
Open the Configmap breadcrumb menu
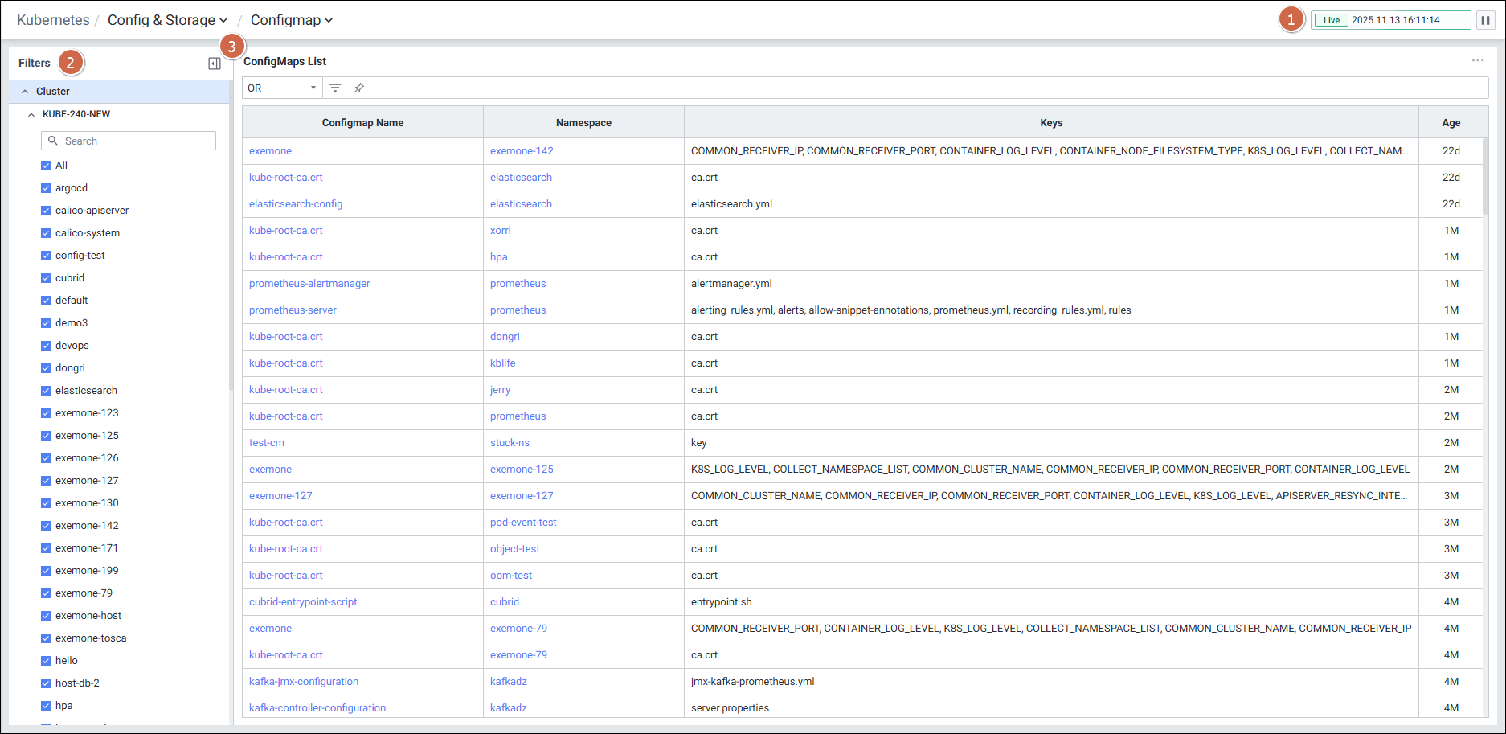pos(291,20)
